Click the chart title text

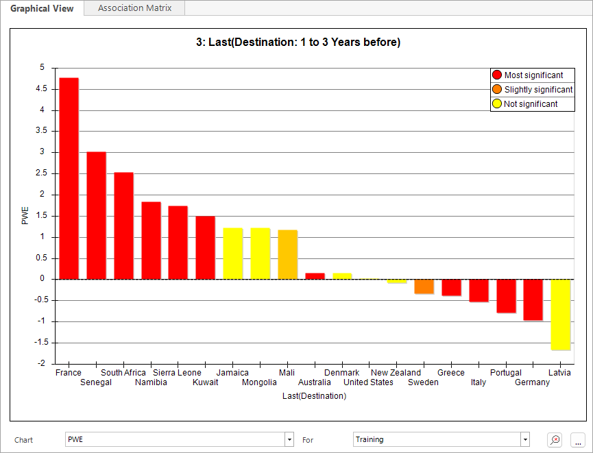point(298,42)
